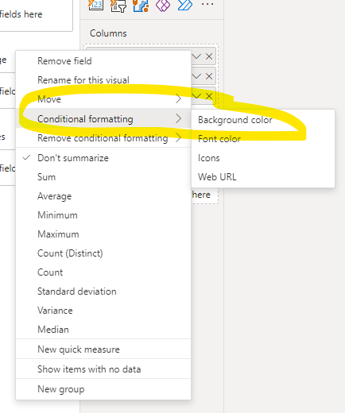Image resolution: width=345 pixels, height=413 pixels.
Task: Open the third Columns field's dropdown chevron
Action: 196,96
